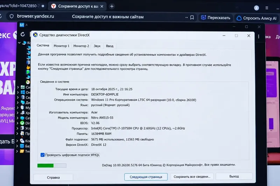Click the blue display icon beside 'Ди'
The width and height of the screenshot is (280, 186).
pyautogui.click(x=22, y=102)
